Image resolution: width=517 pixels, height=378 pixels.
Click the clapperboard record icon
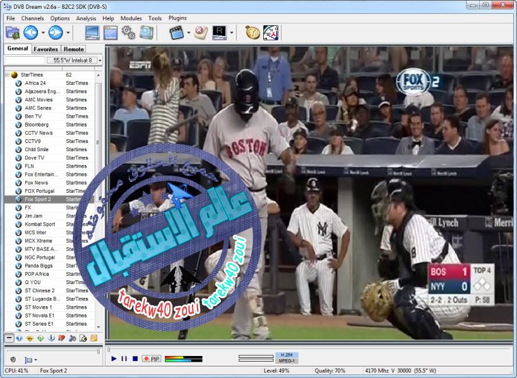click(176, 33)
